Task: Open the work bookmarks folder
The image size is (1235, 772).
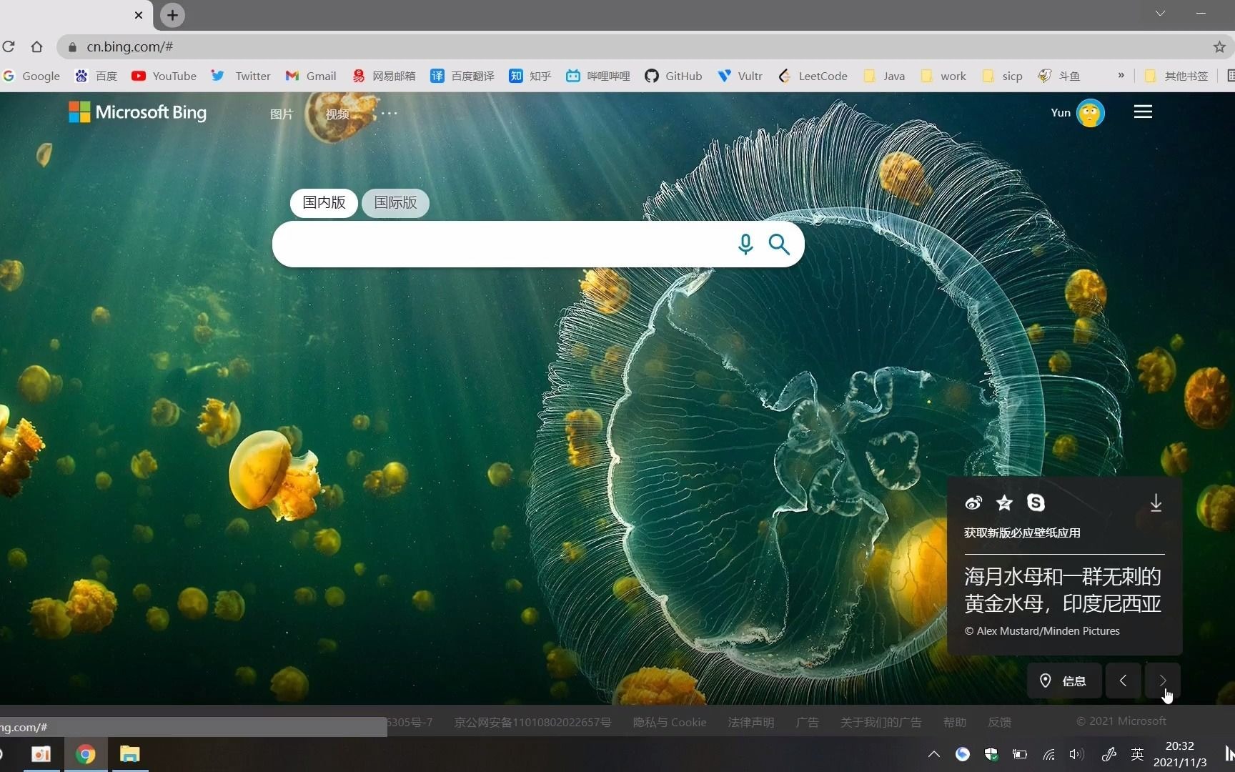Action: coord(943,76)
